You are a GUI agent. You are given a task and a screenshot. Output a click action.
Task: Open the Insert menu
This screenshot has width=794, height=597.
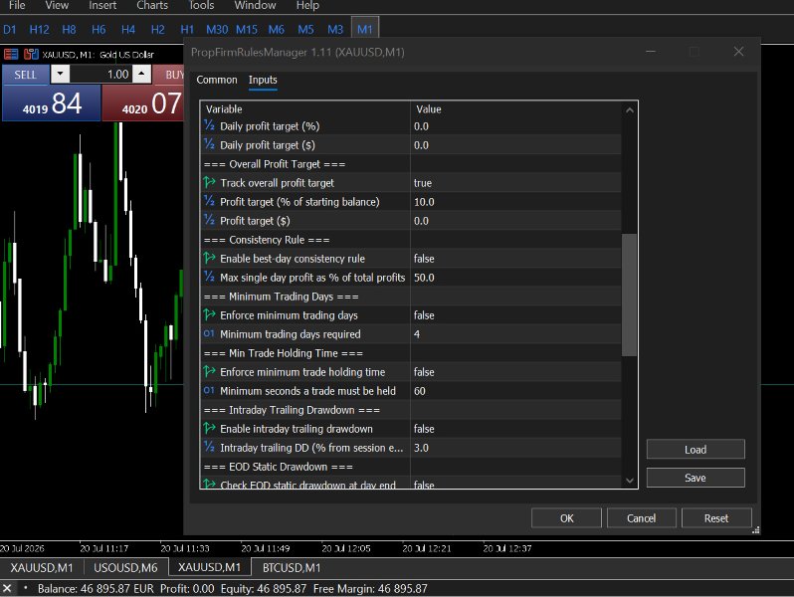click(x=102, y=6)
